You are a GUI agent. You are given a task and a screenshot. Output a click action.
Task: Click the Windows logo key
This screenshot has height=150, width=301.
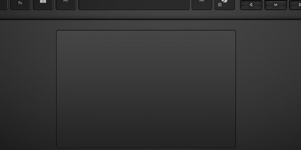pos(43,4)
